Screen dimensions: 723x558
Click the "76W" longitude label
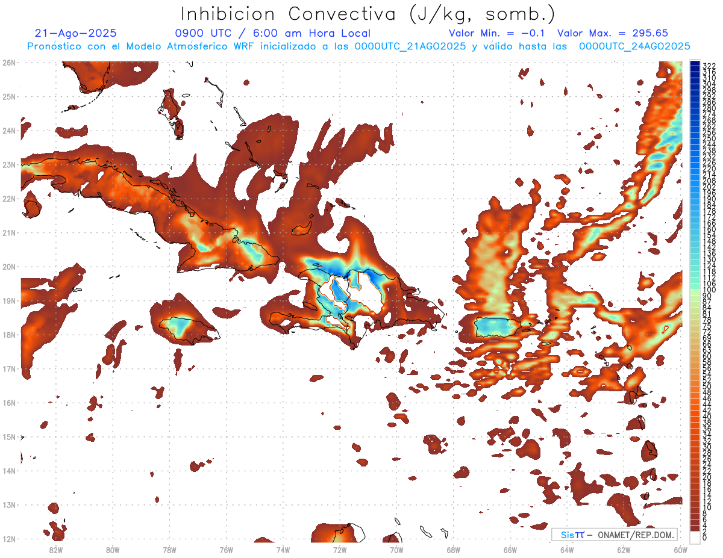(226, 549)
